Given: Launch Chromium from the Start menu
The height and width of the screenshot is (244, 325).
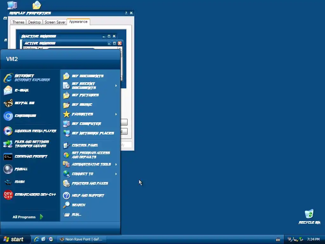Looking at the screenshot, I should (x=30, y=116).
